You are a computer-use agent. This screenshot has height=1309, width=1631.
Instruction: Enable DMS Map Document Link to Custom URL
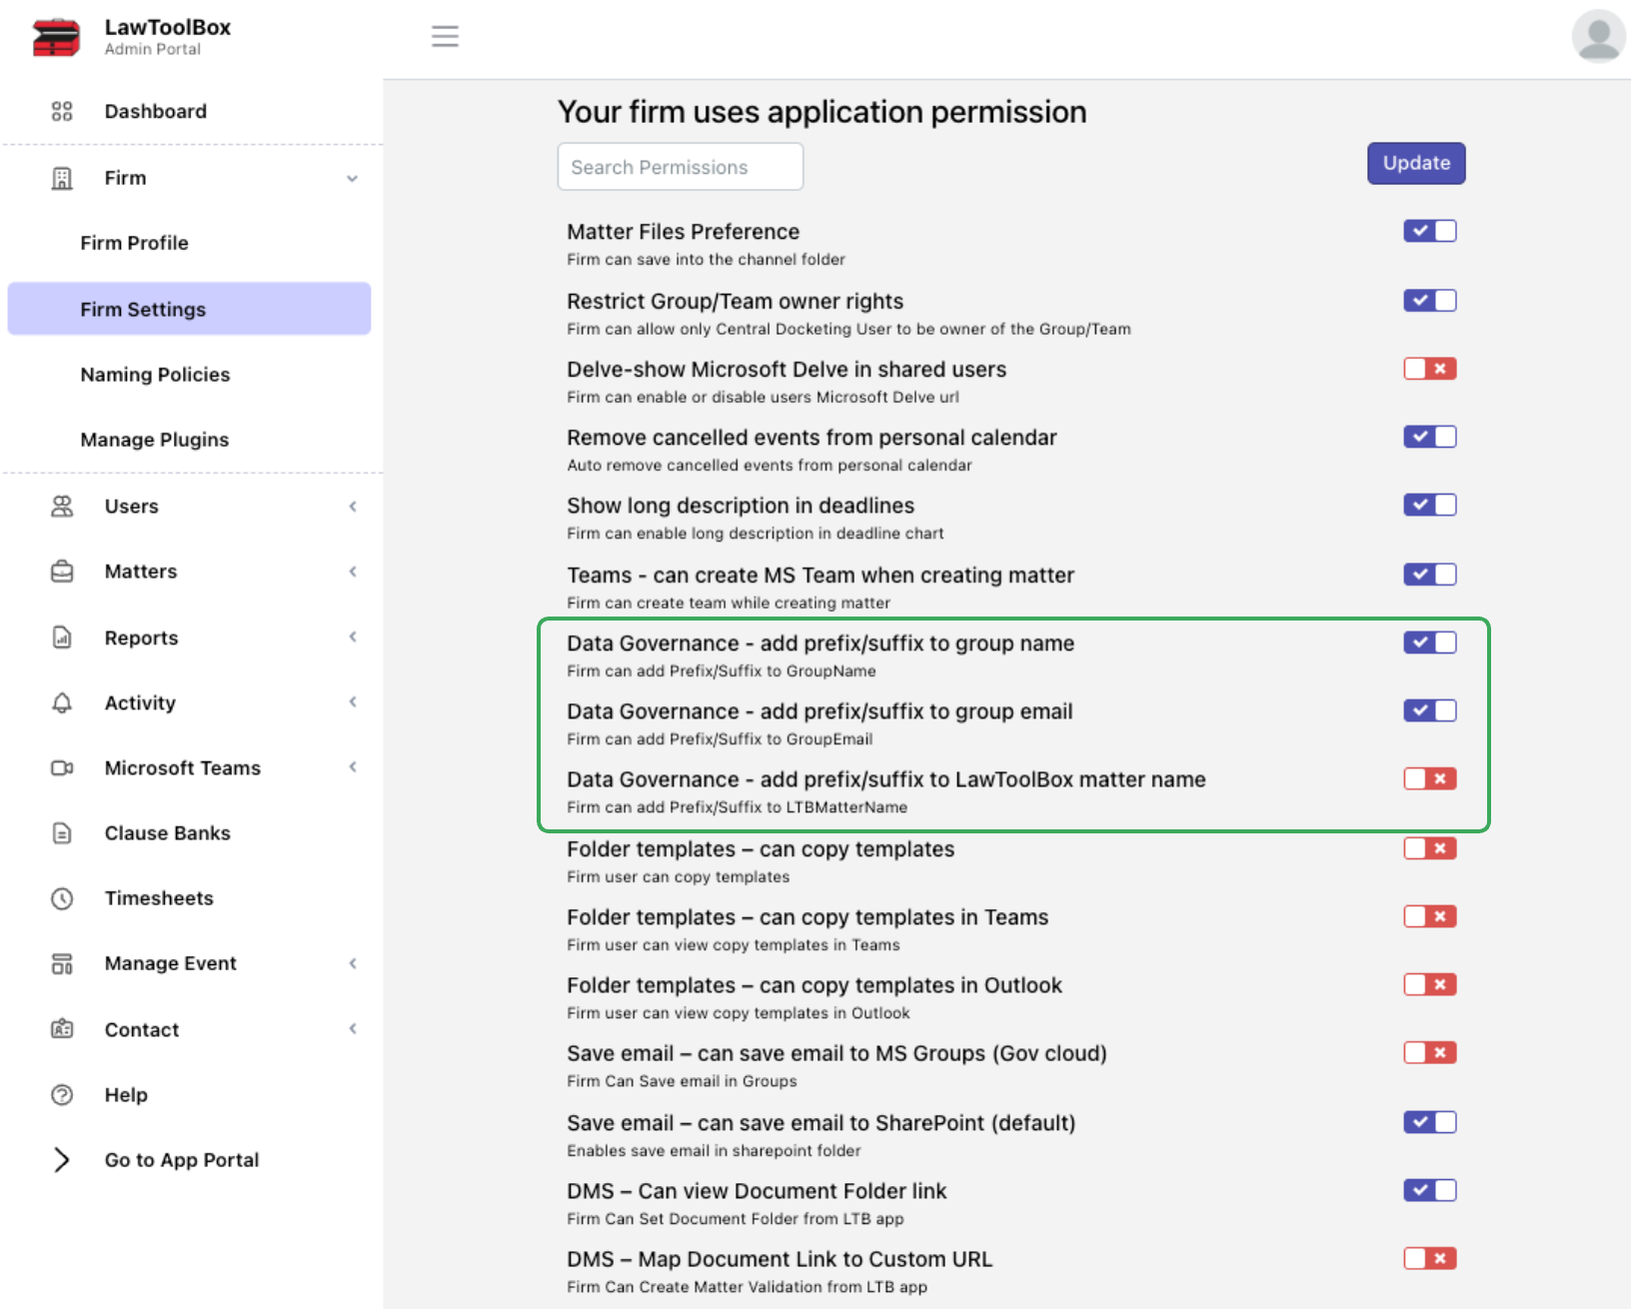pyautogui.click(x=1429, y=1258)
